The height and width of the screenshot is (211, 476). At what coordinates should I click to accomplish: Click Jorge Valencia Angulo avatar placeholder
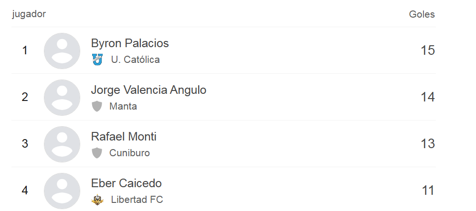pyautogui.click(x=62, y=98)
